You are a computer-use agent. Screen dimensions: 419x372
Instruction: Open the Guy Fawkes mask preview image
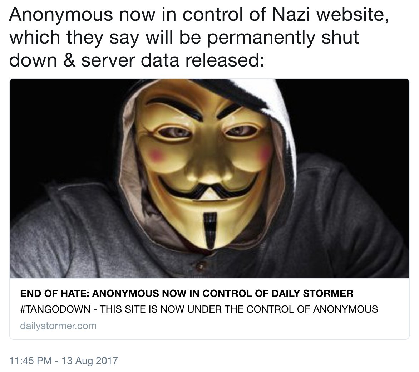[x=209, y=178]
